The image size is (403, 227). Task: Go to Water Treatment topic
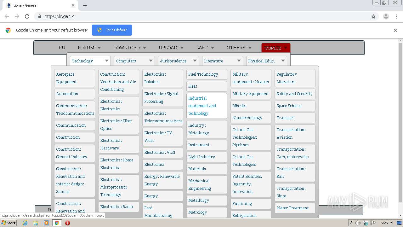click(295, 208)
